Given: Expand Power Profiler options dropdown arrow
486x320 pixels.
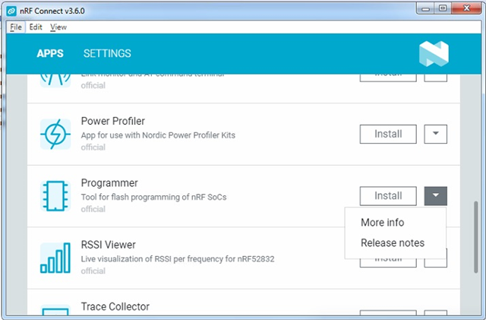Looking at the screenshot, I should [x=435, y=134].
